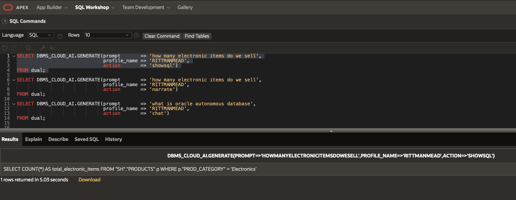Open the App Builder menu

click(52, 7)
